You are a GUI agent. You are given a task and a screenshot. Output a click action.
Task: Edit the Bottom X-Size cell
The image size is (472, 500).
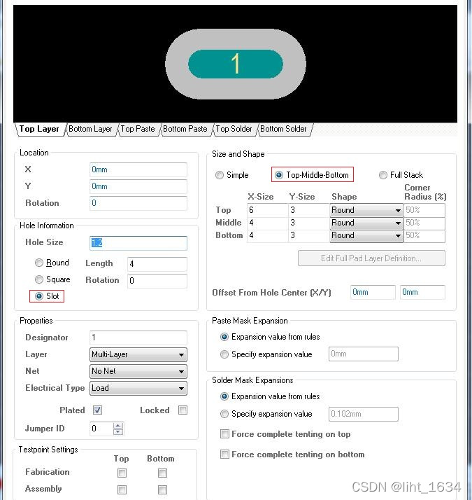pos(267,236)
